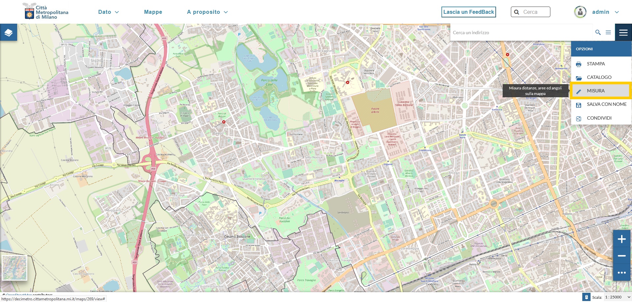Click the CONDIVIDI share icon
Screen dimensions: 632x302
coord(579,118)
